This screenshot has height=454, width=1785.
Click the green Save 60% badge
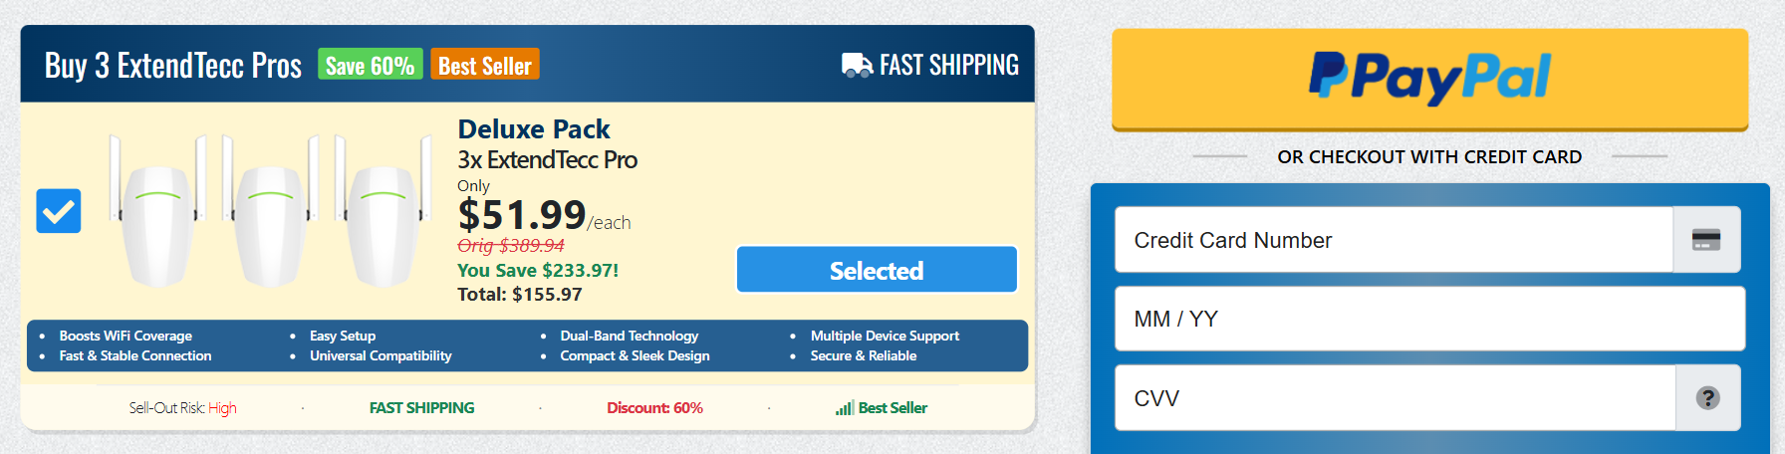tap(371, 66)
